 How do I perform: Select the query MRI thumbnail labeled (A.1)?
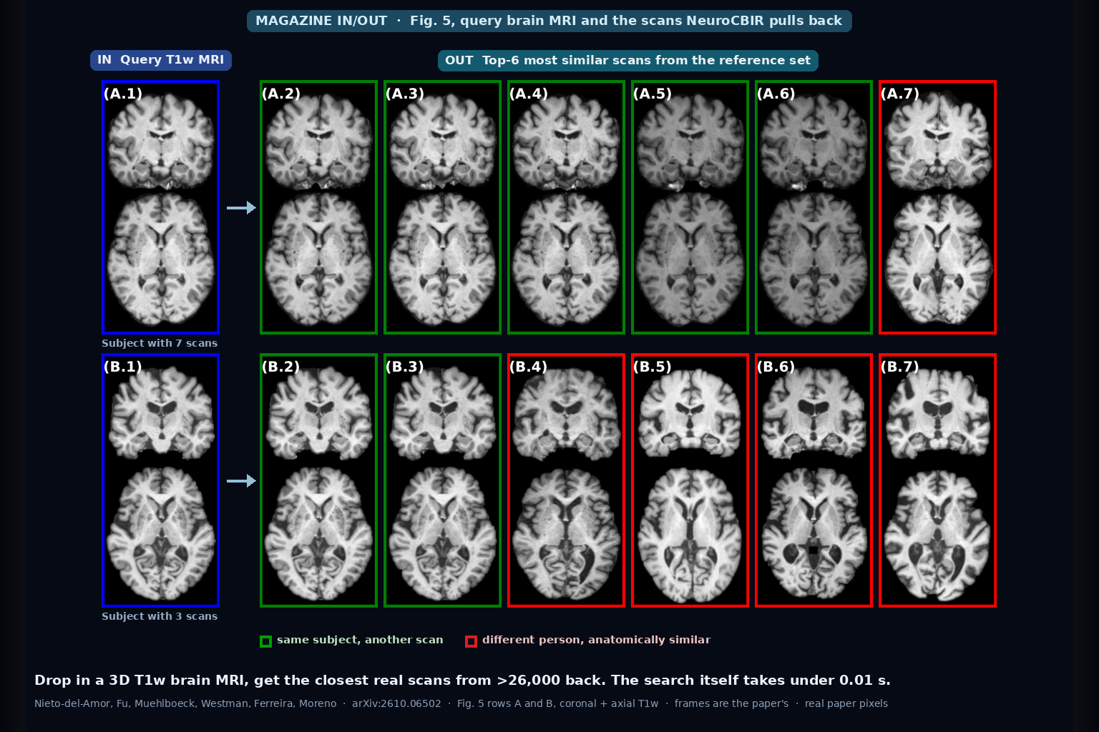160,207
